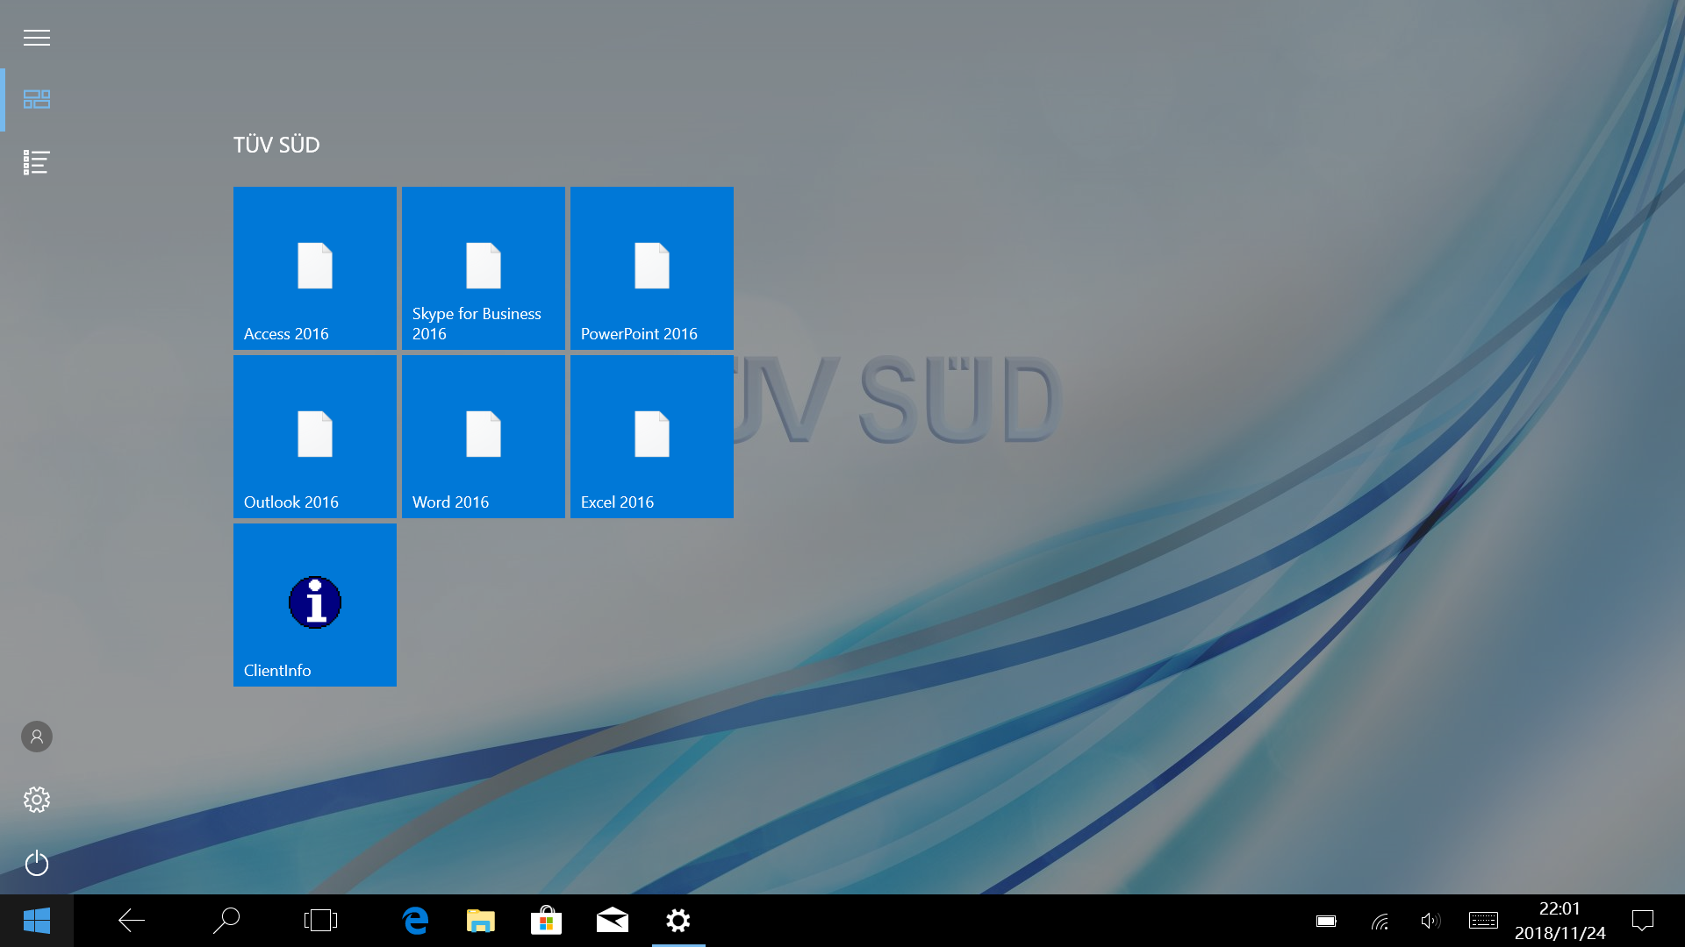The width and height of the screenshot is (1685, 947).
Task: Open the Word 2016 tile
Action: [x=484, y=437]
